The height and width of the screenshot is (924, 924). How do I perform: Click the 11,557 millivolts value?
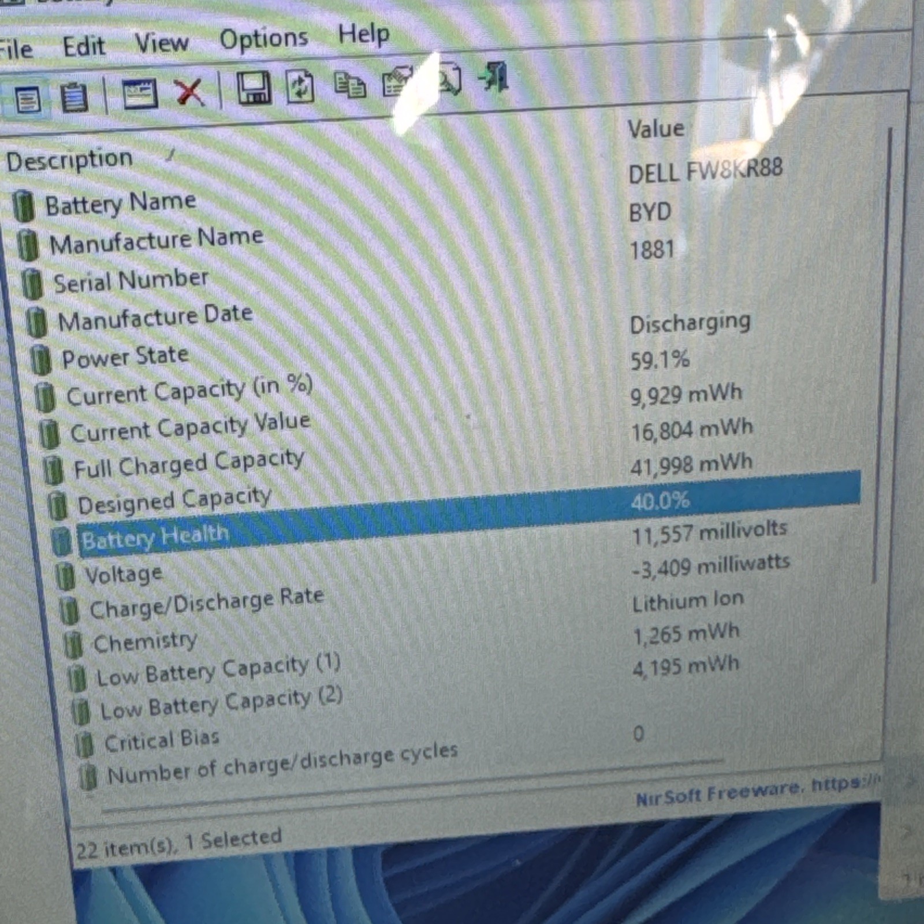709,532
